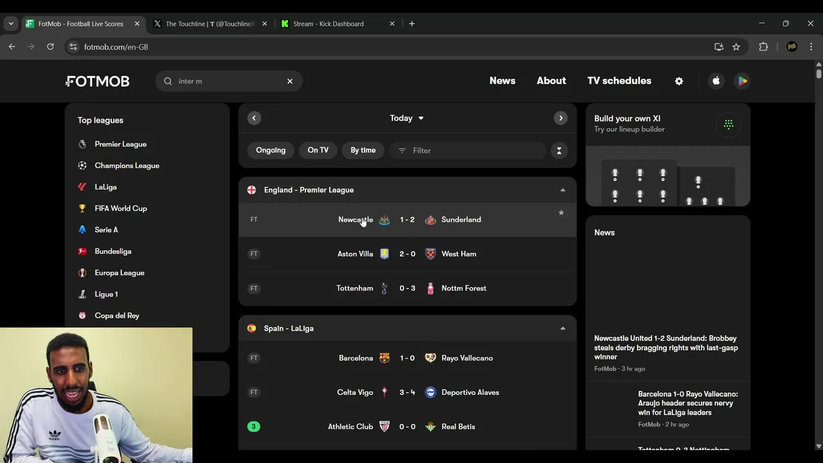823x463 pixels.
Task: Click the Barcelona club crest
Action: [384, 358]
